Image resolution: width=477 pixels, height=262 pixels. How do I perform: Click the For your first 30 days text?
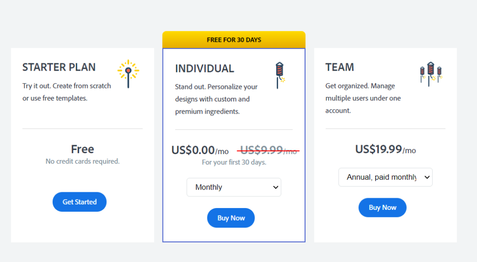tap(234, 162)
